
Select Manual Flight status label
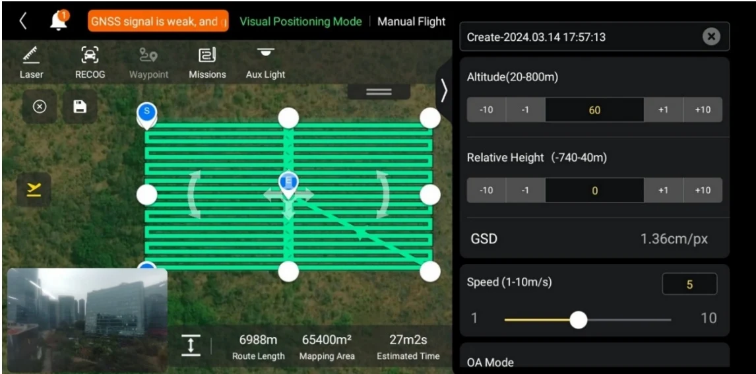pyautogui.click(x=411, y=22)
